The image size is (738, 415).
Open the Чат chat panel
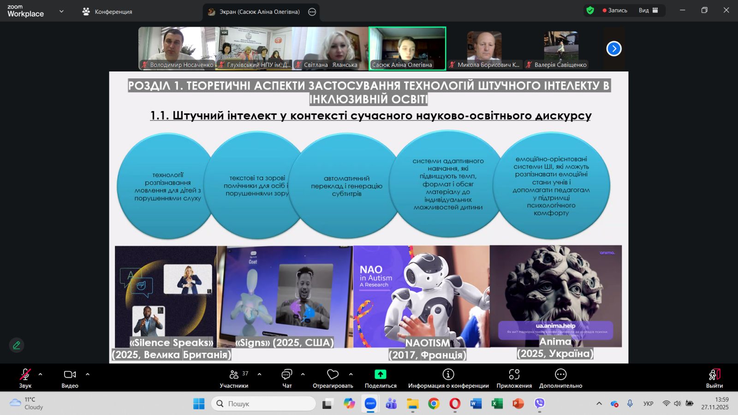[x=287, y=378]
